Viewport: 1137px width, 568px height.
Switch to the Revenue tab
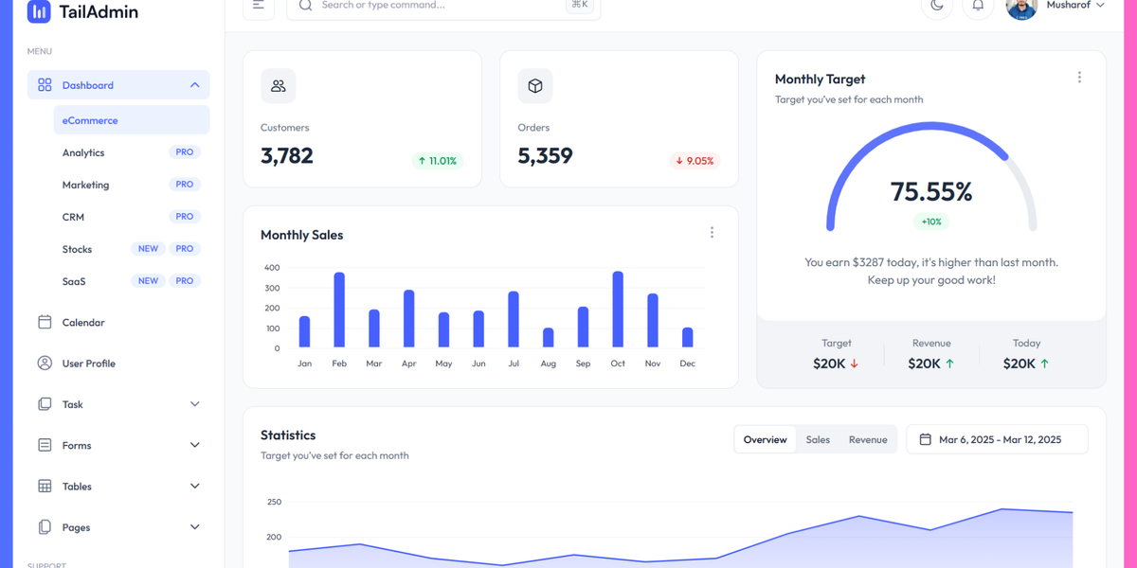click(867, 438)
